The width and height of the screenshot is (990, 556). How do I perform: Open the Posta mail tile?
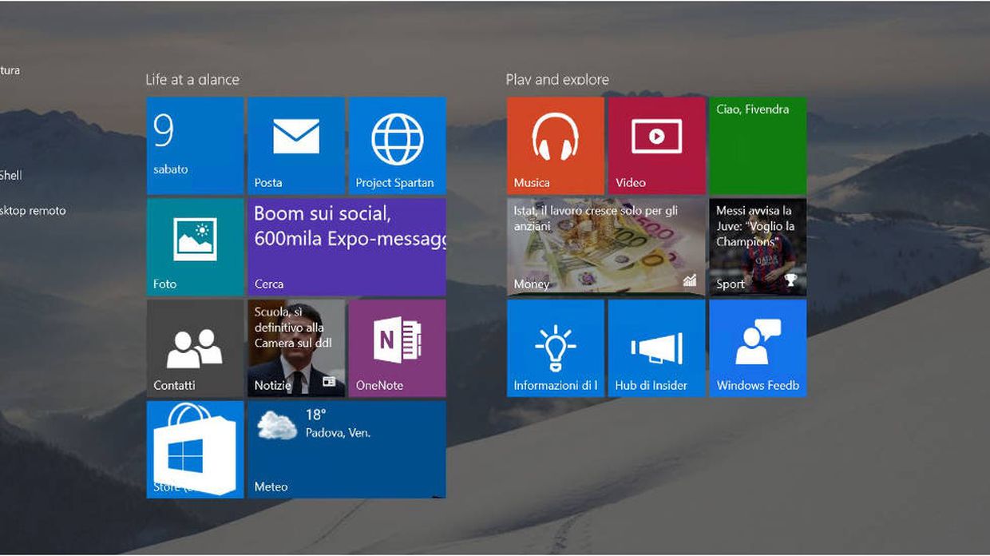pos(296,145)
